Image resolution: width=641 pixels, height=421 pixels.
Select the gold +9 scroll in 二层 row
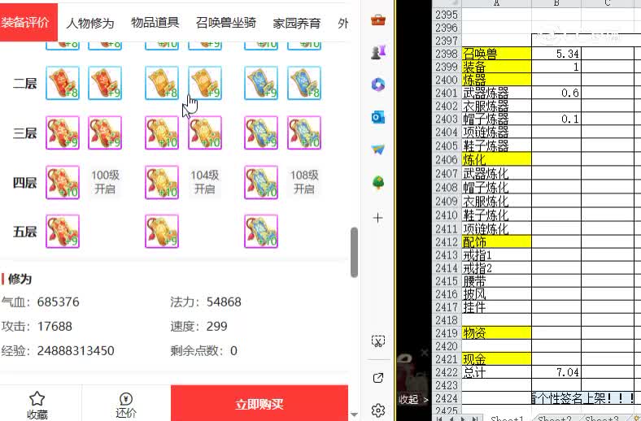tap(205, 83)
